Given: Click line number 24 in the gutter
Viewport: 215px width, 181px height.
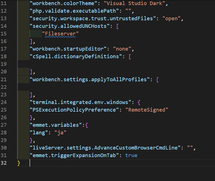Looking at the screenshot, I should point(4,102).
